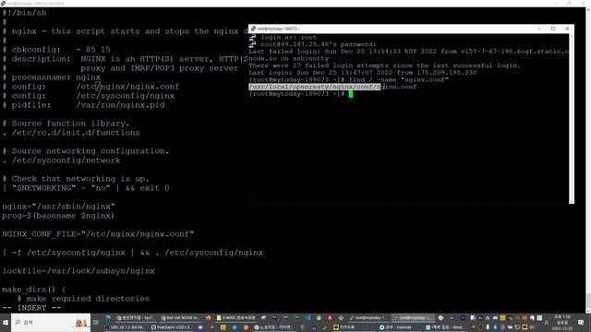This screenshot has width=591, height=332.
Task: Click the 'Last failed login' line in front terminal
Action: click(x=408, y=52)
